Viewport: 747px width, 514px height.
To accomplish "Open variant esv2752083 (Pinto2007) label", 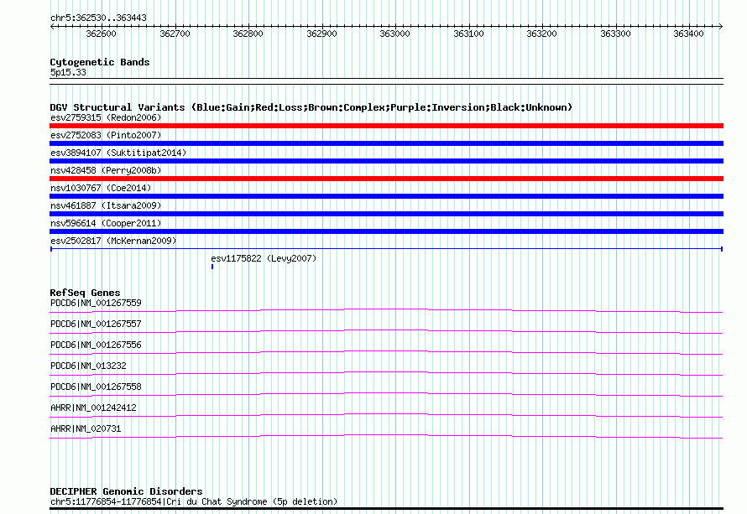I will click(x=106, y=135).
